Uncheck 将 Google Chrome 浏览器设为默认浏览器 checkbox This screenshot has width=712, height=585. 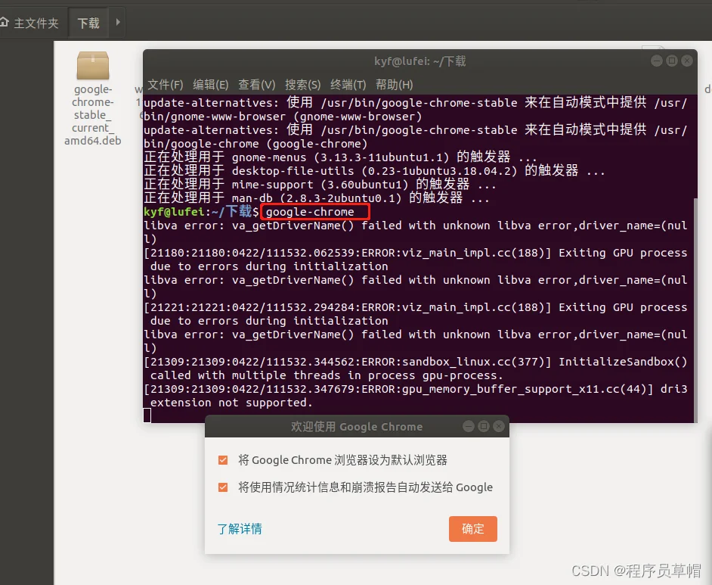(x=223, y=460)
